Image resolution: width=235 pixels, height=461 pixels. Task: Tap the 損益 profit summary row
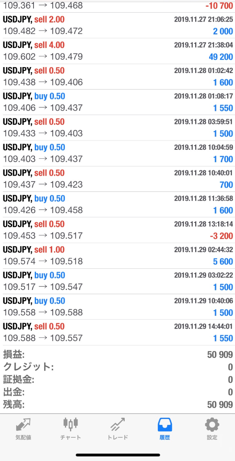[117, 354]
